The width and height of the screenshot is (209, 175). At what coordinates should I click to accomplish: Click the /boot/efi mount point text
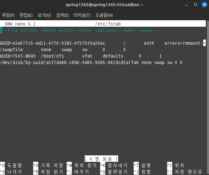(x=52, y=56)
